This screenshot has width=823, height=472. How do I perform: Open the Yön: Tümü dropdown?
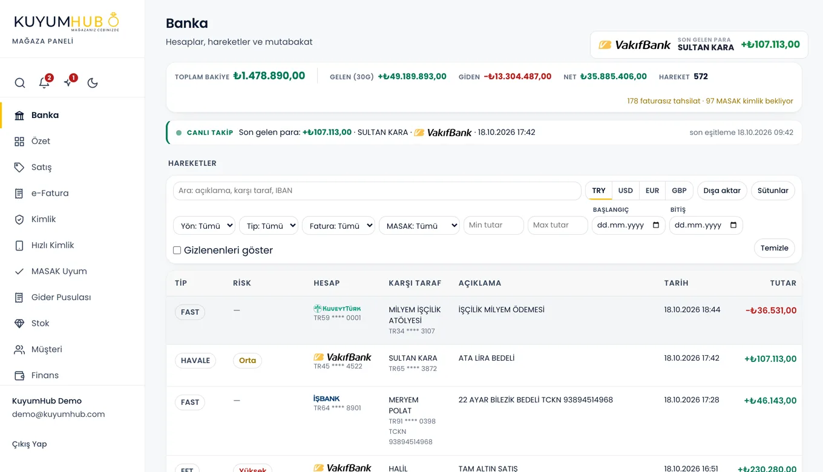coord(204,226)
